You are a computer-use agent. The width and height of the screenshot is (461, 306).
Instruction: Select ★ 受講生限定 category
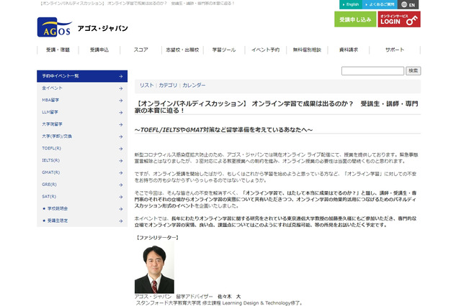coord(82,221)
